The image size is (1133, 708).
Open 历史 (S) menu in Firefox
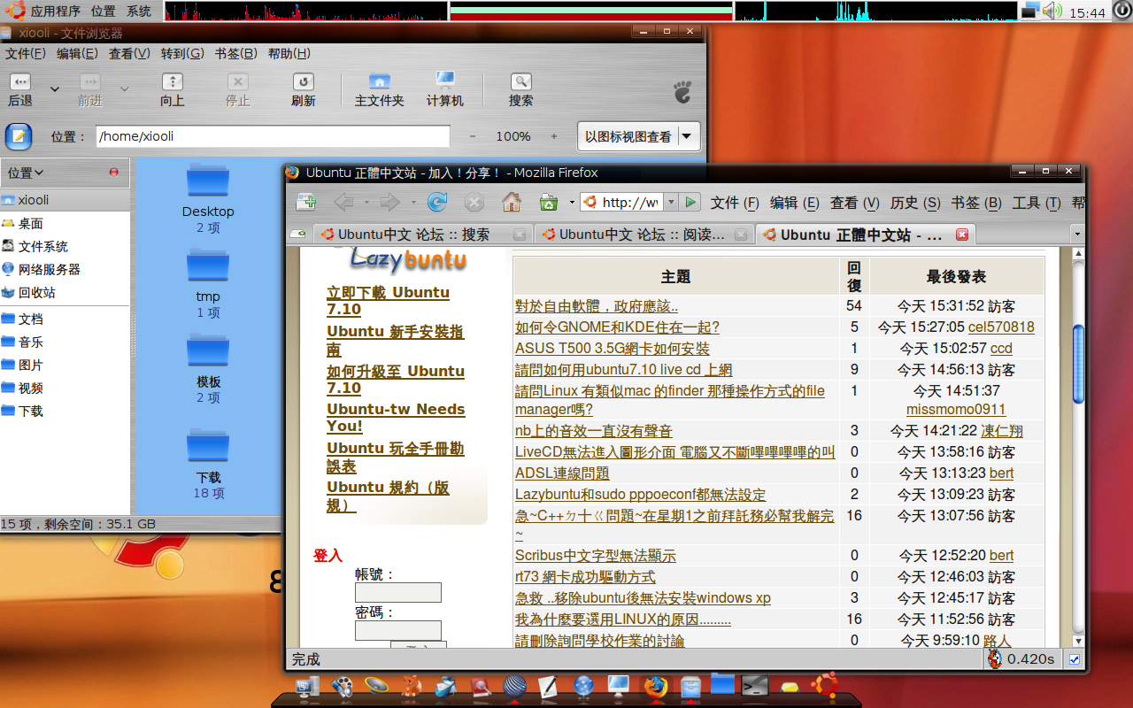915,203
